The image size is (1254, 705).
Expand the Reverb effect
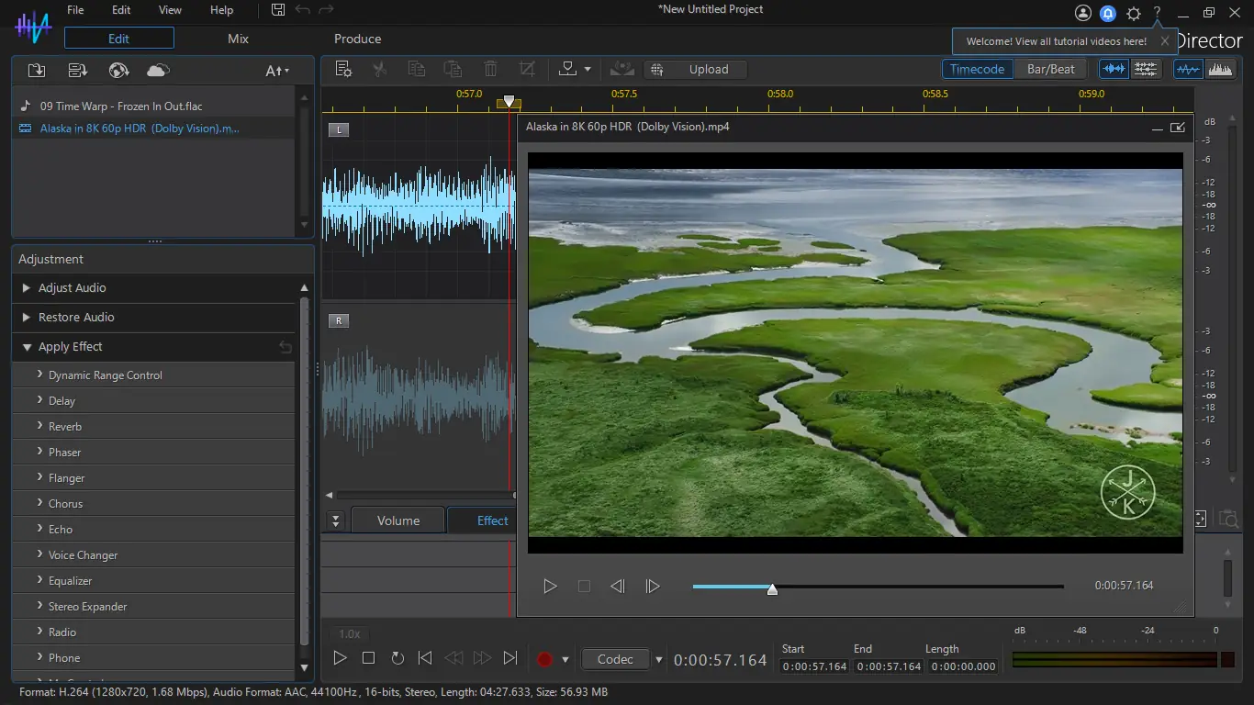coord(65,427)
